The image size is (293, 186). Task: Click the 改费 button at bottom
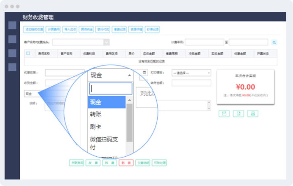(93, 163)
